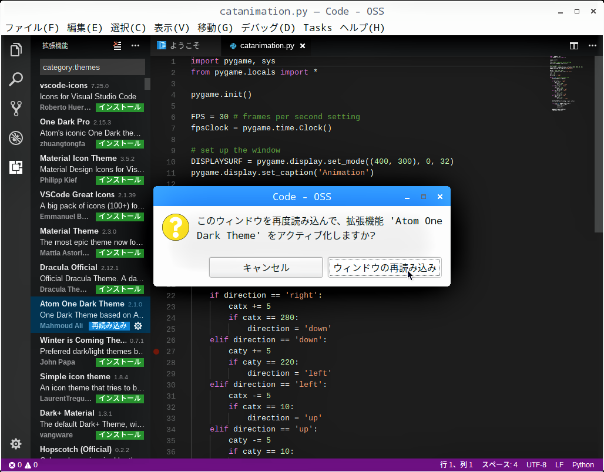
Task: Close the Code - OSS dialog
Action: 440,197
